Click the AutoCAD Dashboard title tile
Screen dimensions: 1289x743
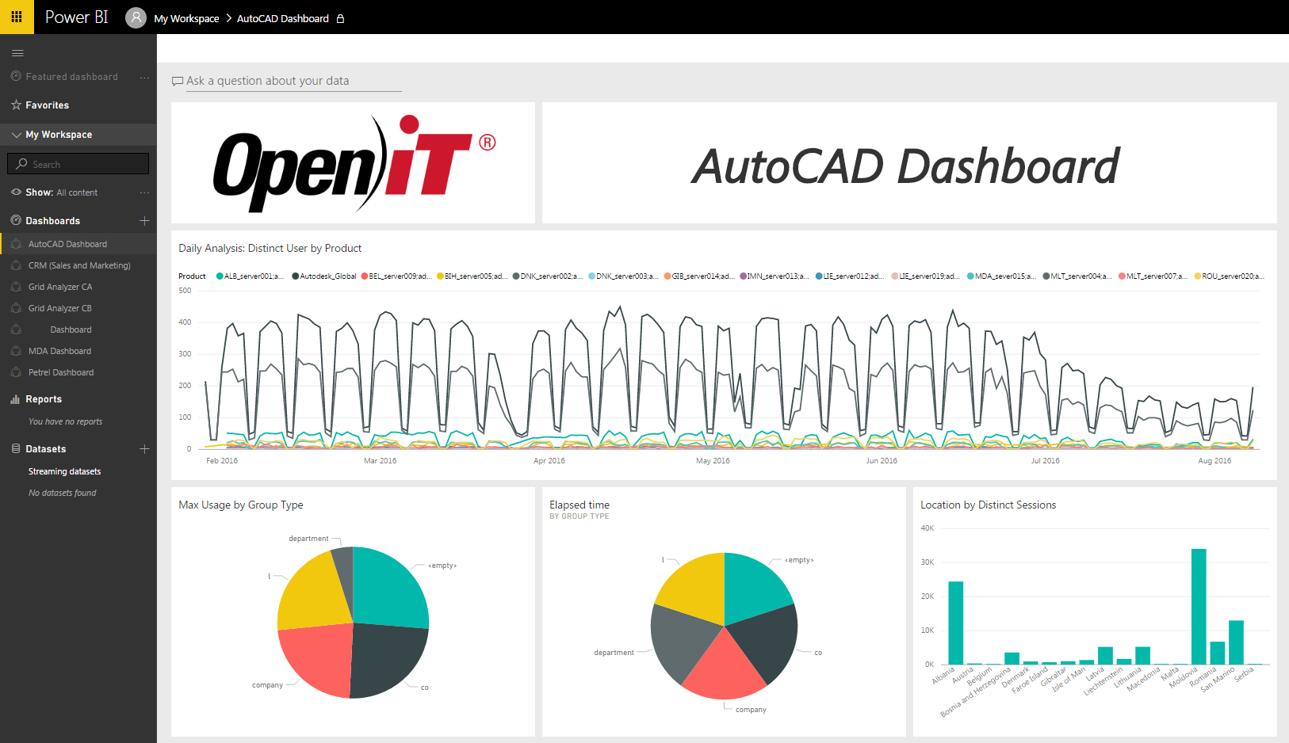pos(909,162)
